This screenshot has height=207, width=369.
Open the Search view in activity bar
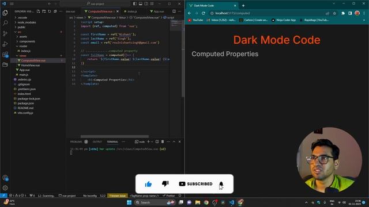click(x=5, y=23)
